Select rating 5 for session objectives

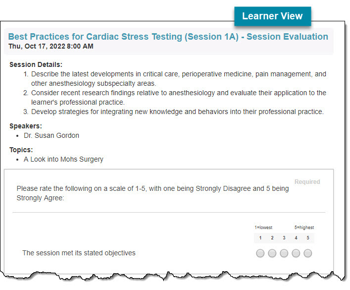307,253
